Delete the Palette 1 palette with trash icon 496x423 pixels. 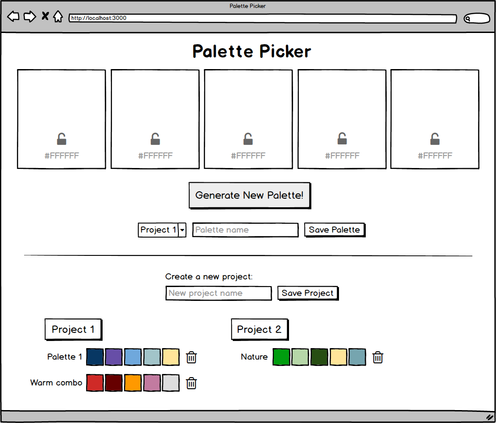[191, 357]
